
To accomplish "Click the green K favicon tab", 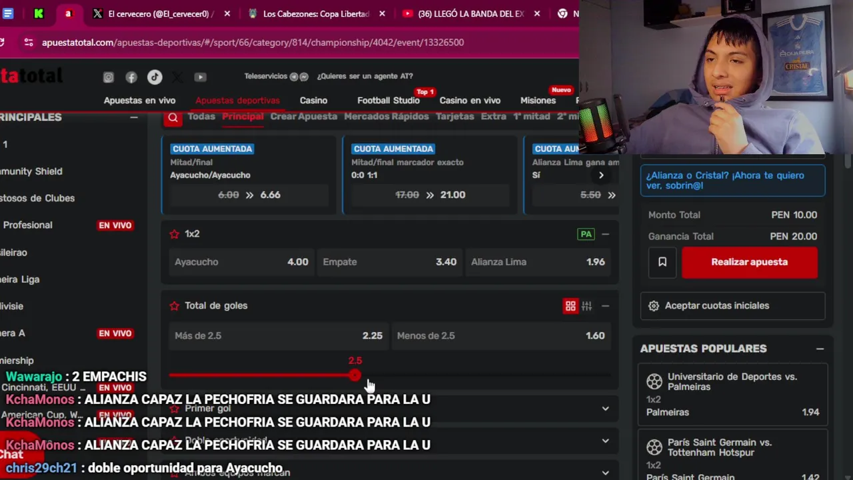I will click(39, 13).
